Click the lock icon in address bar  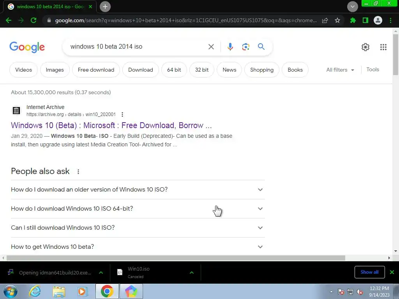coord(49,20)
